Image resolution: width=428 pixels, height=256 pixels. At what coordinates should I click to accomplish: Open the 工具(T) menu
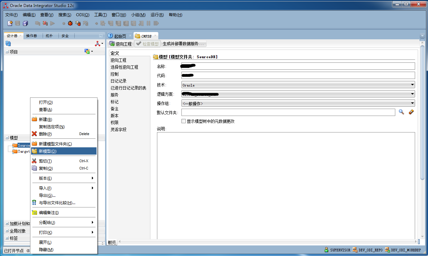tap(100, 15)
